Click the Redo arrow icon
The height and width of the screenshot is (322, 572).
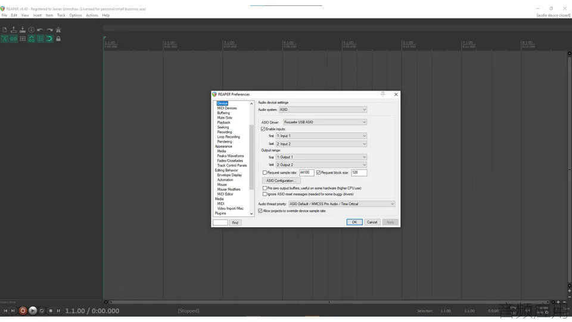point(49,30)
